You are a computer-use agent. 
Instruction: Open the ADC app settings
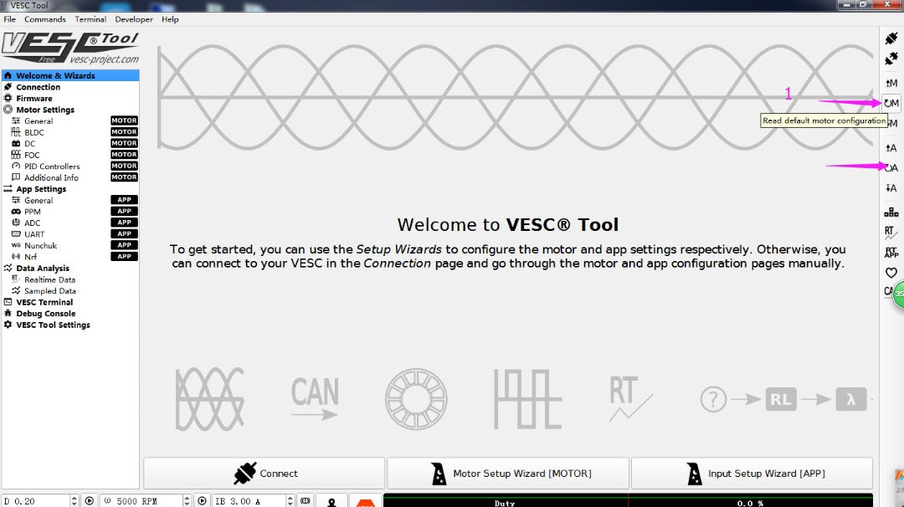70,223
